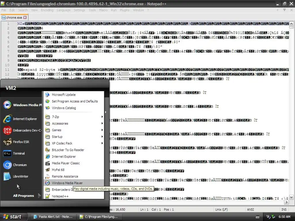
Task: Click the vertical scrollbar up arrow
Action: [291, 24]
